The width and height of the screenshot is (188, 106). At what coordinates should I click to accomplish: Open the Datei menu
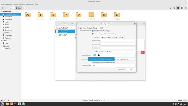click(2, 4)
